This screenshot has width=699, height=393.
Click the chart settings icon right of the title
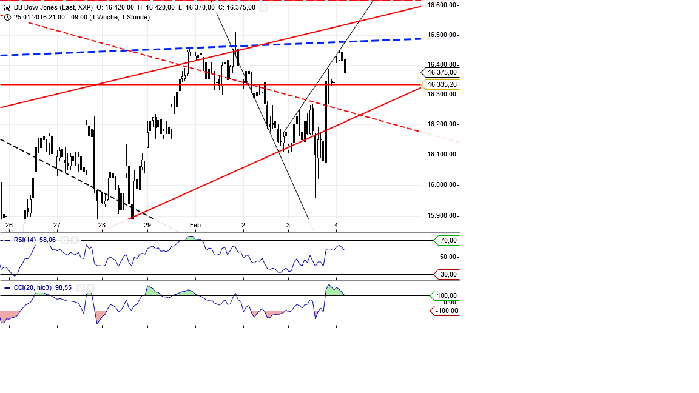(x=263, y=8)
